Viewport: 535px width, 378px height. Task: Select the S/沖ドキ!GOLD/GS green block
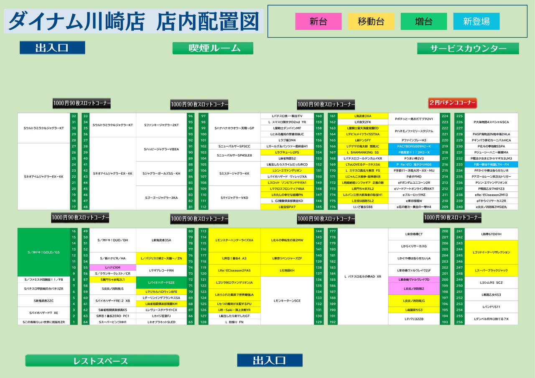pyautogui.click(x=43, y=252)
